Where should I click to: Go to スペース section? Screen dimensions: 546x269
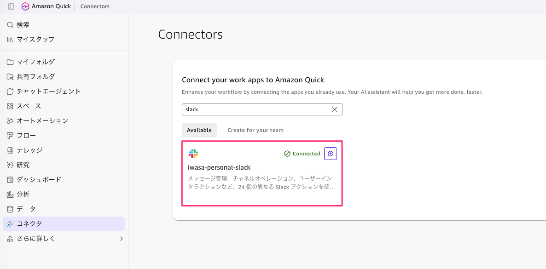(x=64, y=106)
